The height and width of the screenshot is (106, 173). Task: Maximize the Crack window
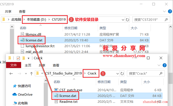pyautogui.click(x=148, y=58)
